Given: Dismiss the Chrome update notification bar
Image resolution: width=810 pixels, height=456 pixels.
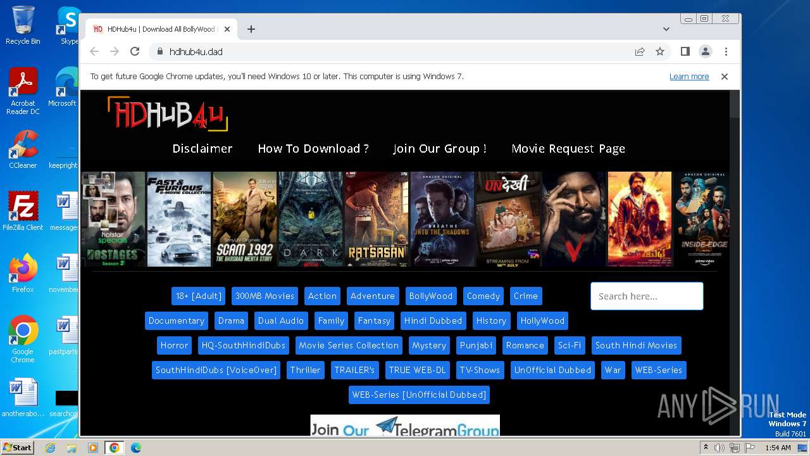Looking at the screenshot, I should tap(725, 77).
